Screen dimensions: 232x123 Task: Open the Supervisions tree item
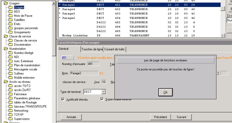click(x=22, y=119)
